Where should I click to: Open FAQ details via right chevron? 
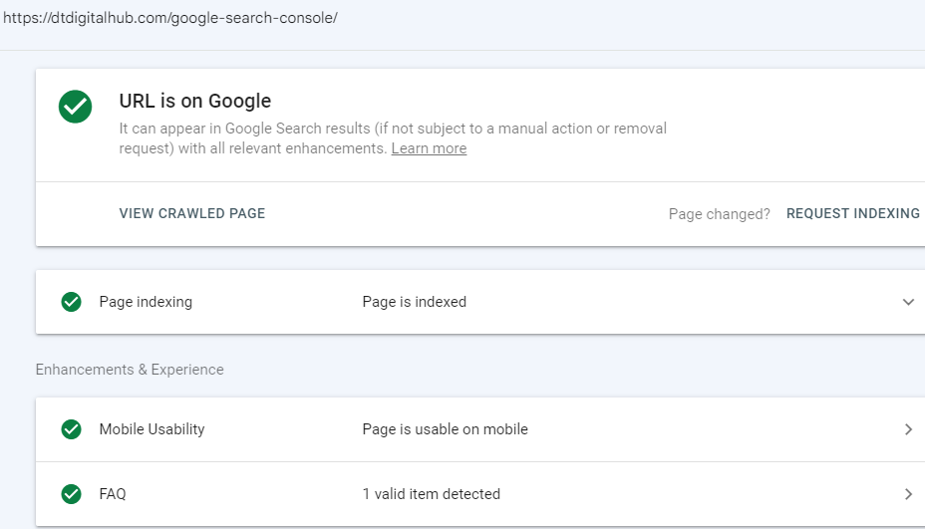(908, 494)
